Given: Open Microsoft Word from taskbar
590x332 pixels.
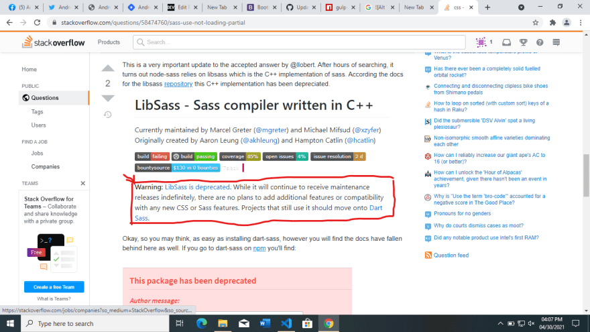Looking at the screenshot, I should 265,323.
